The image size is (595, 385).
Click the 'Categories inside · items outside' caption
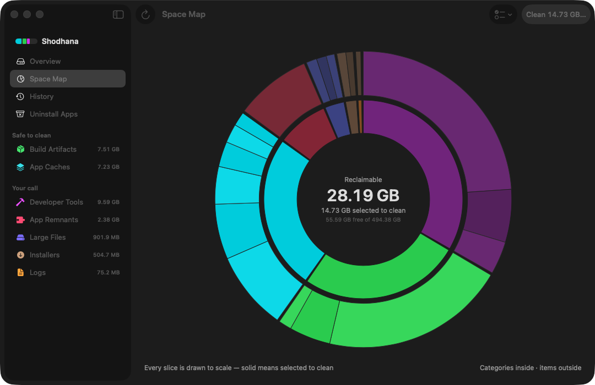coord(531,367)
